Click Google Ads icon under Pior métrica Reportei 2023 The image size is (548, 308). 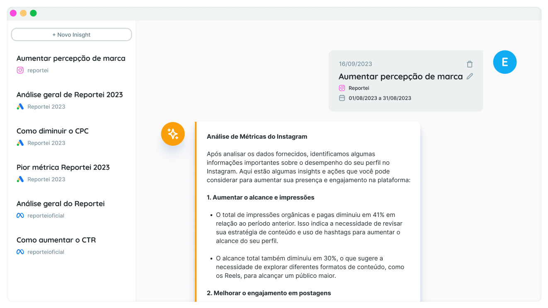pyautogui.click(x=20, y=179)
